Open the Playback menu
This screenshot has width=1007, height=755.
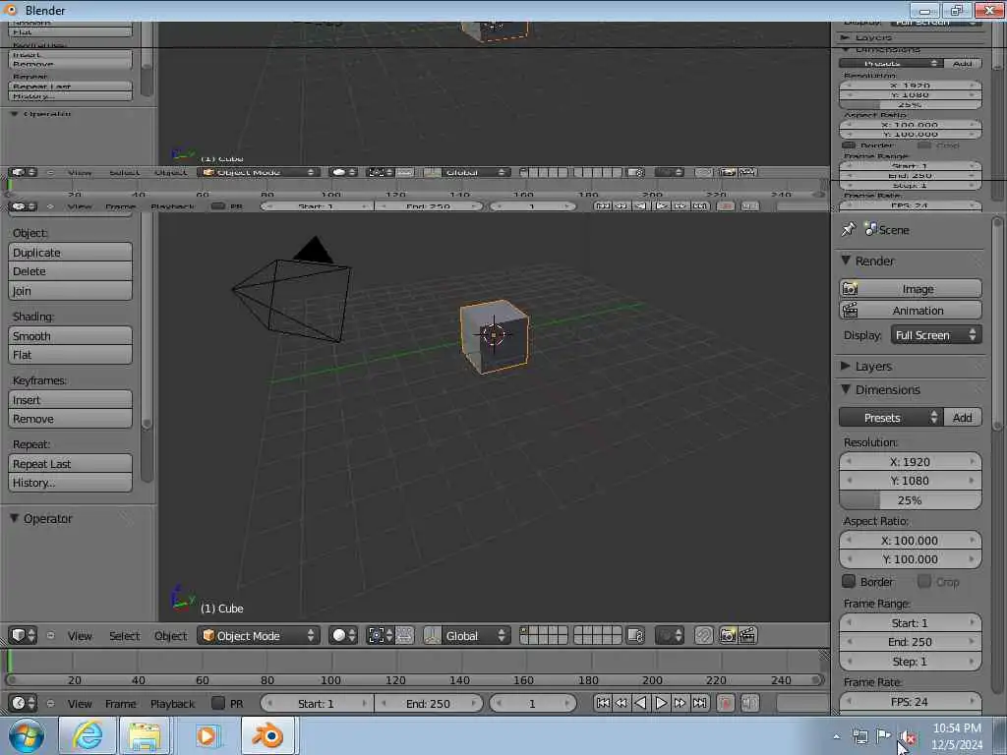(x=172, y=703)
